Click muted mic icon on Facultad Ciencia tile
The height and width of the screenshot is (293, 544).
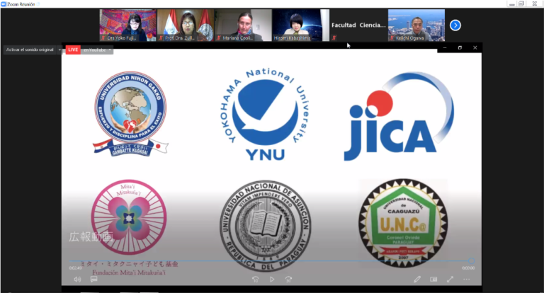coord(334,38)
